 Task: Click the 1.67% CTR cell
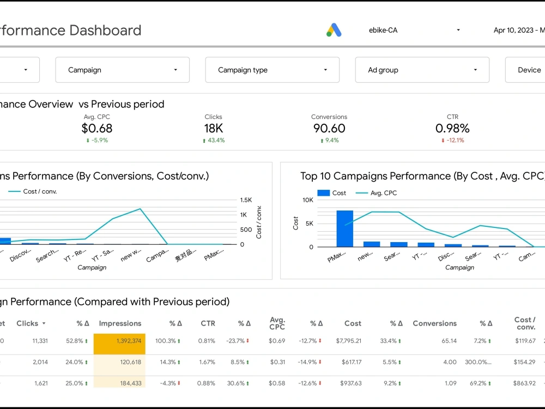click(x=207, y=362)
